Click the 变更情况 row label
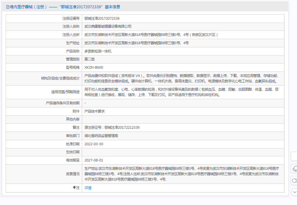The image size is (297, 205). [x=73, y=174]
